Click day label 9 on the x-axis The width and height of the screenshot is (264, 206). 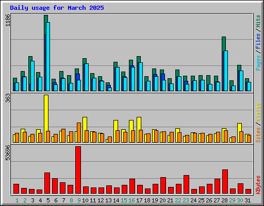[x=79, y=200]
